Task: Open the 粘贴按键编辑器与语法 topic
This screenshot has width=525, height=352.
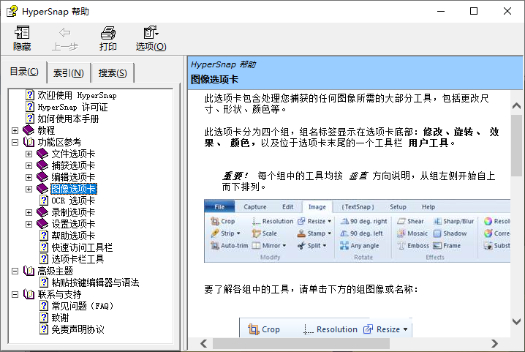Action: (95, 282)
